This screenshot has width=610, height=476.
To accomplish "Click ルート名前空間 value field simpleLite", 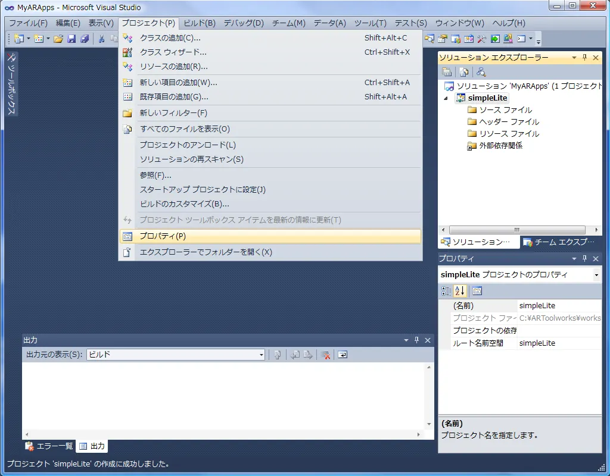I will (x=560, y=343).
